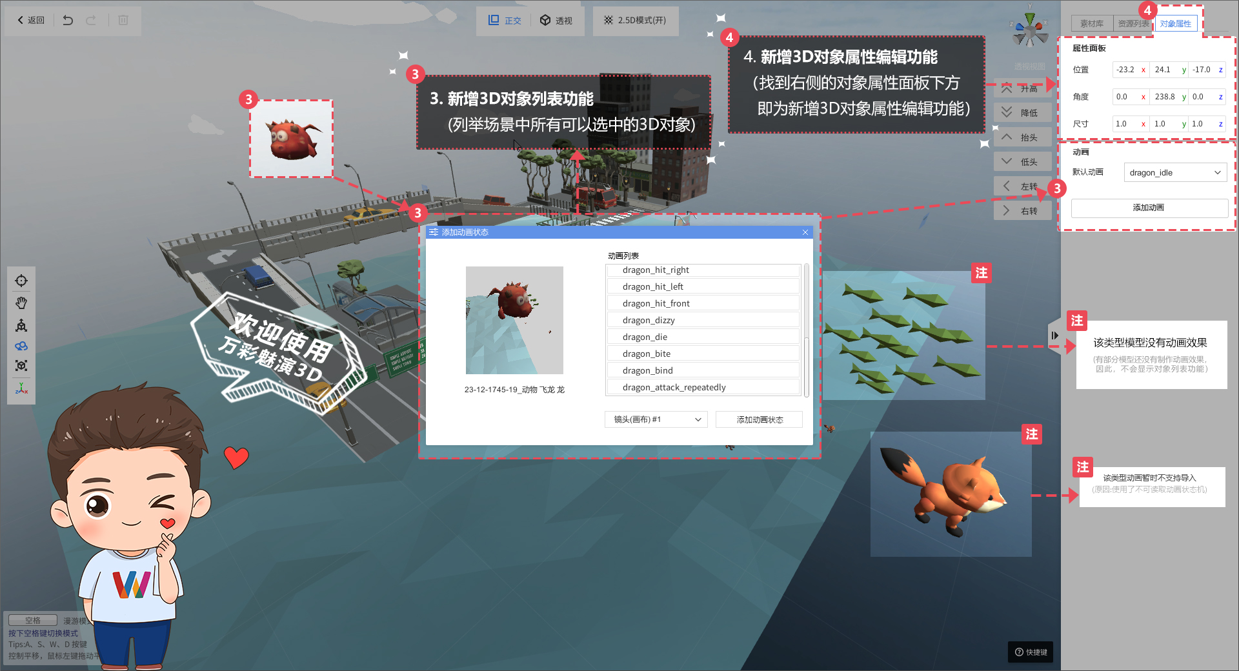Select the cube move tool
This screenshot has height=671, width=1239.
coord(21,325)
